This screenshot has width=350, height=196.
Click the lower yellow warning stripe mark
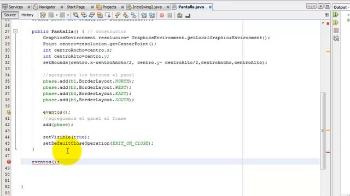point(328,130)
